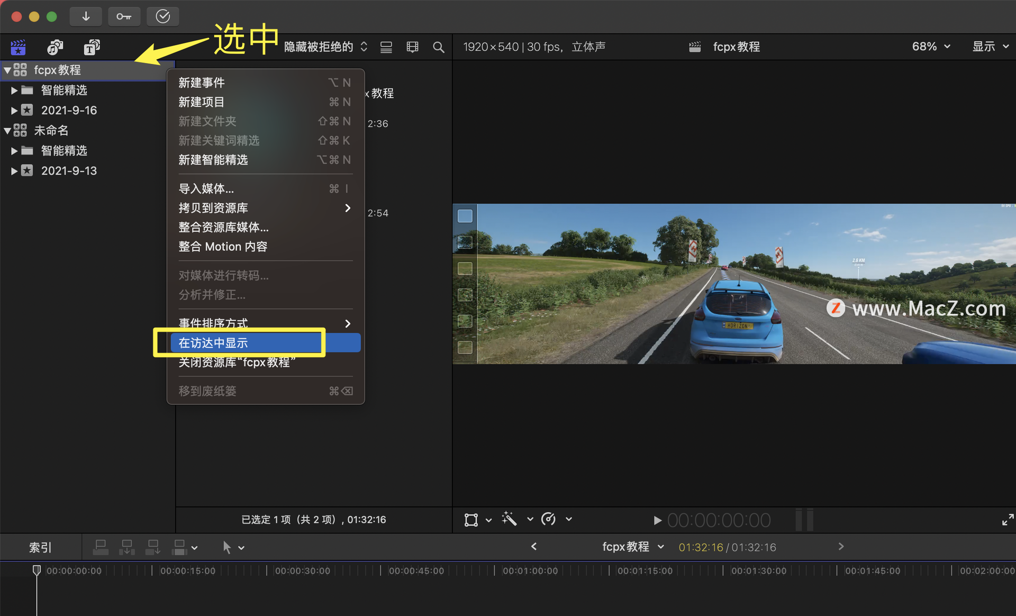This screenshot has height=616, width=1016.
Task: Click the background tasks checkmark icon
Action: 162,16
